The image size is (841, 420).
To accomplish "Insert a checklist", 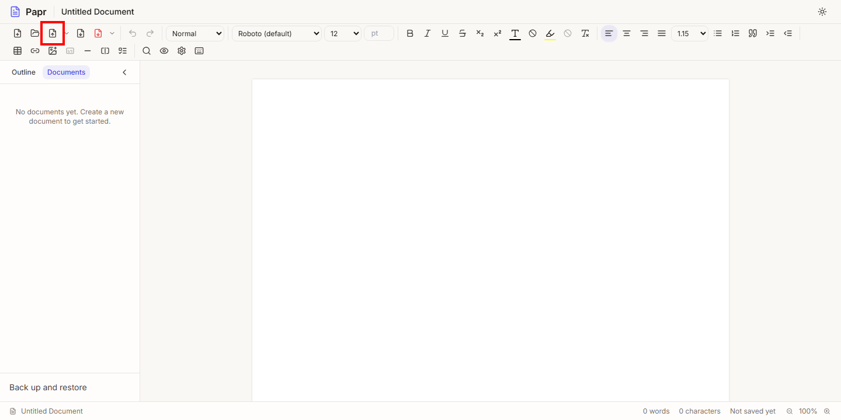I will (x=123, y=51).
